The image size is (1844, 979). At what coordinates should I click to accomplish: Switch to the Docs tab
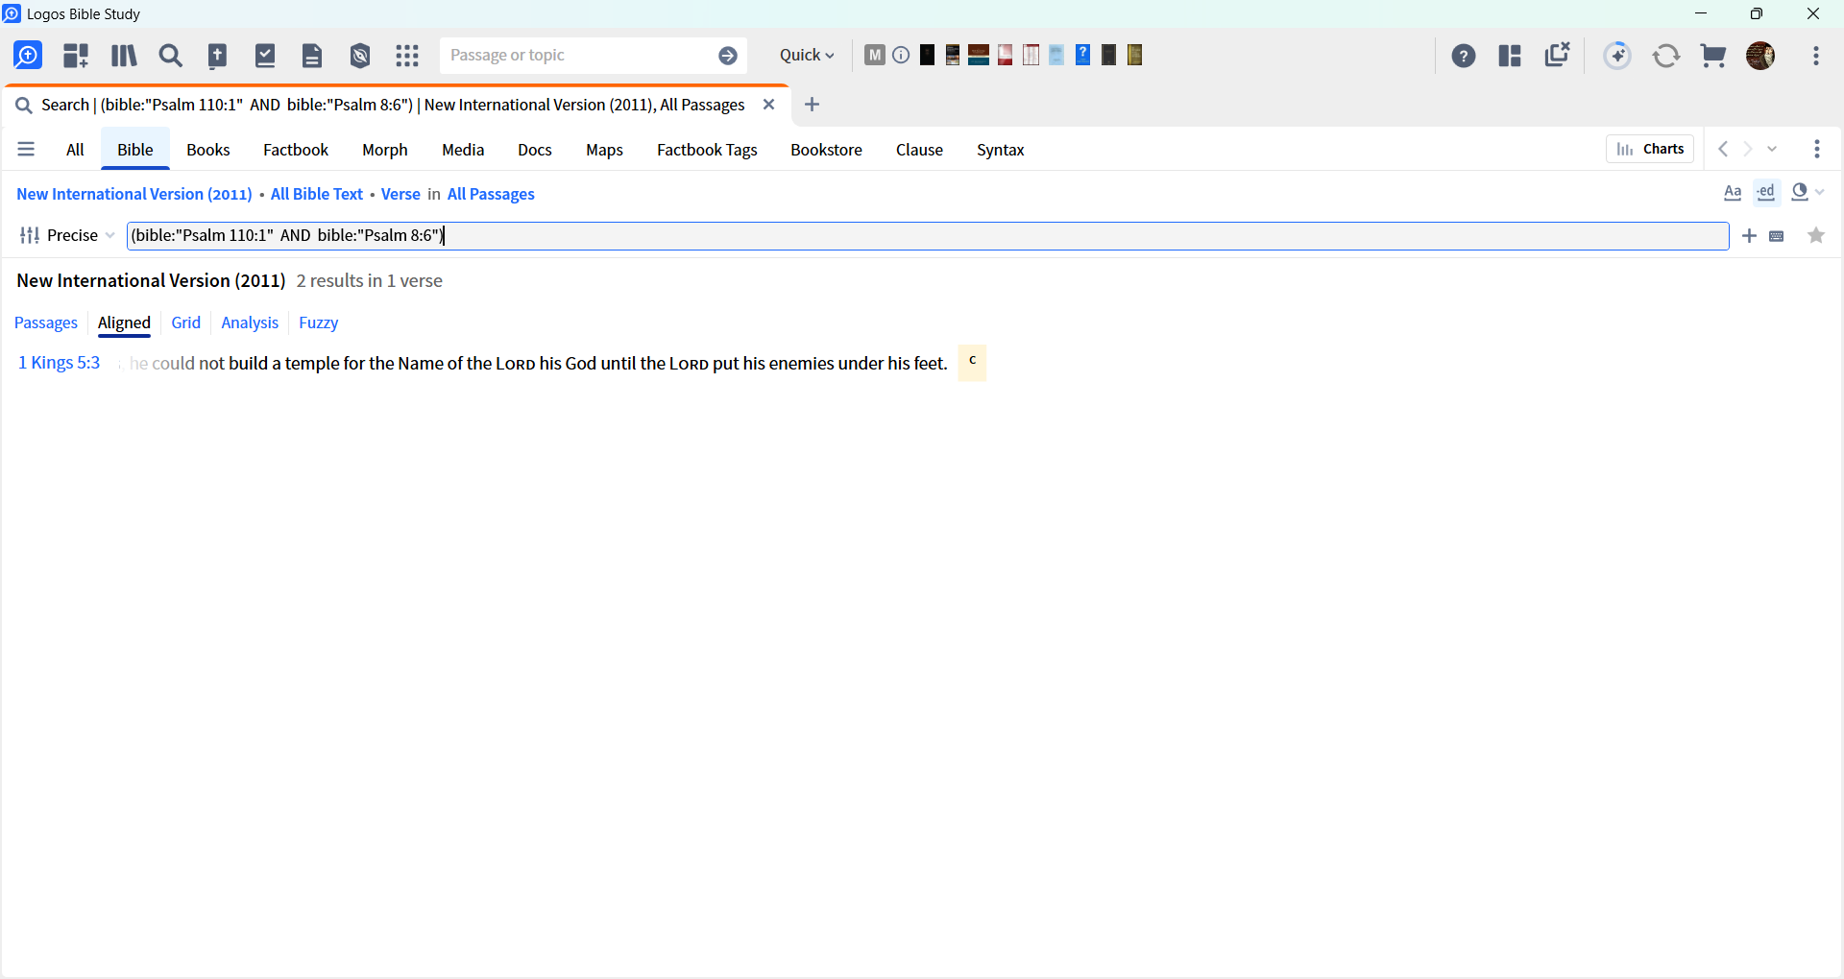535,150
